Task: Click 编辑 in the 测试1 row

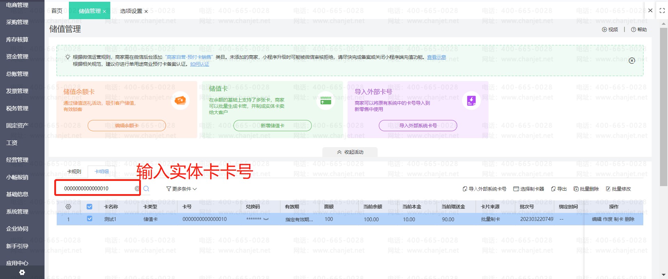Action: [x=597, y=219]
